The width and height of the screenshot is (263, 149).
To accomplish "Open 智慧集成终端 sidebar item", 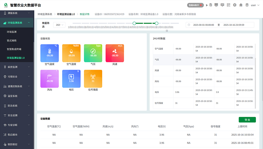I will 14,49.
